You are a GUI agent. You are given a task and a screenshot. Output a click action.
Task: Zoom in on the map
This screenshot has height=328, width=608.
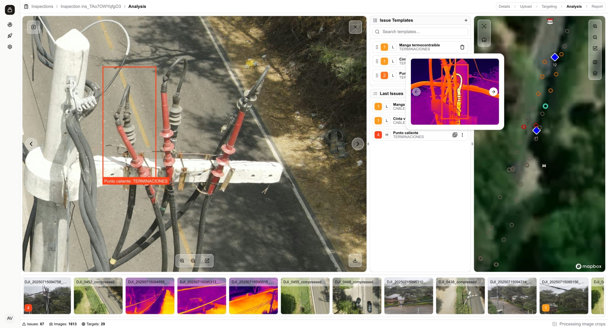click(595, 26)
